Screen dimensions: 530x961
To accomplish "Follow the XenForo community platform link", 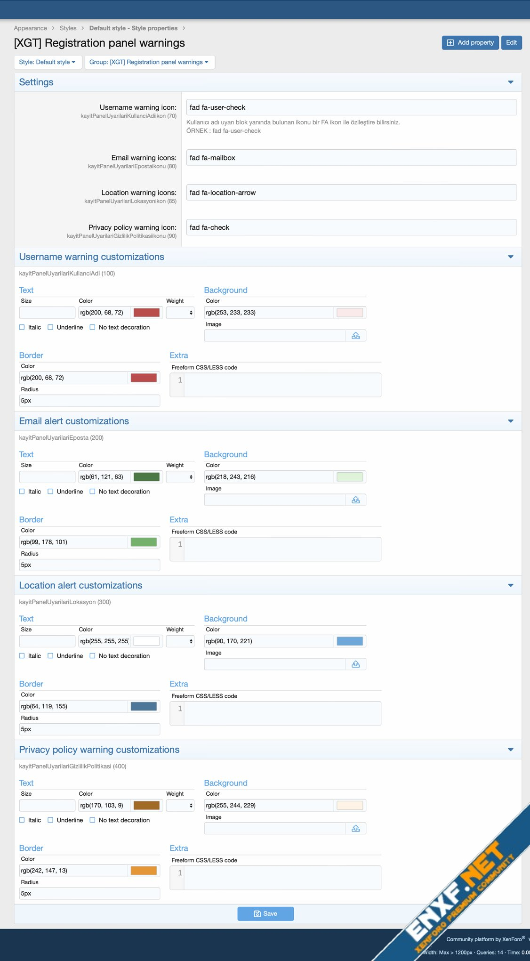I will [x=485, y=939].
